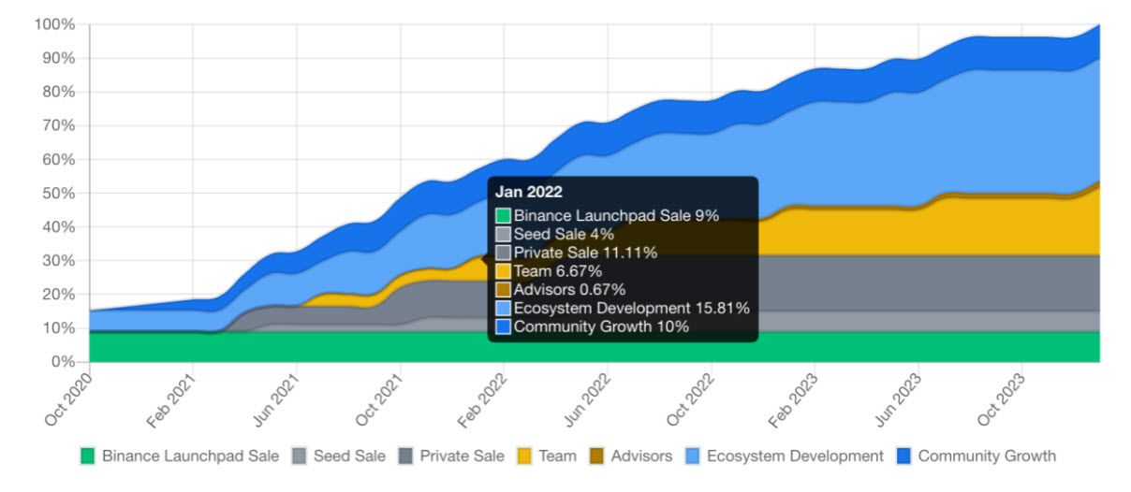
Task: Toggle the Seed Sale legend text
Action: (x=349, y=456)
